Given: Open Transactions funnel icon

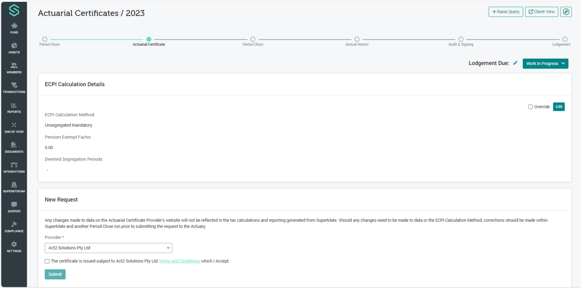Looking at the screenshot, I should 14,86.
